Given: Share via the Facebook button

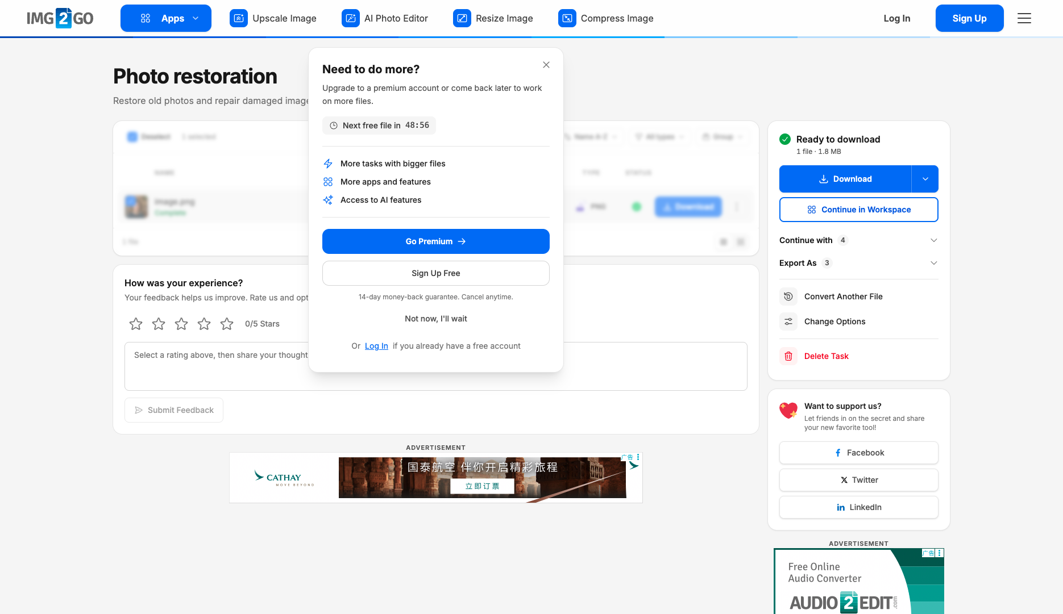Looking at the screenshot, I should (859, 453).
